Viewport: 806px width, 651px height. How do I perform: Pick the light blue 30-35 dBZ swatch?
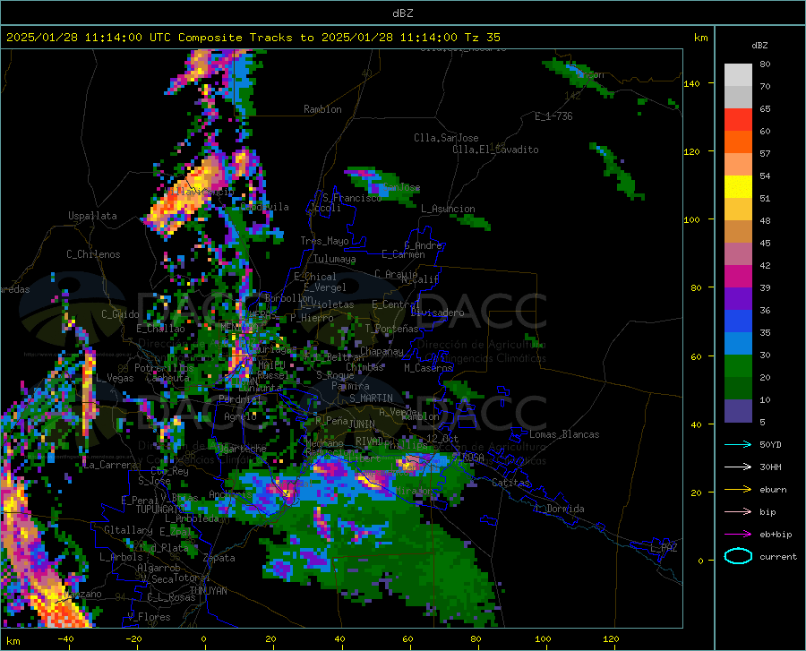pyautogui.click(x=738, y=344)
